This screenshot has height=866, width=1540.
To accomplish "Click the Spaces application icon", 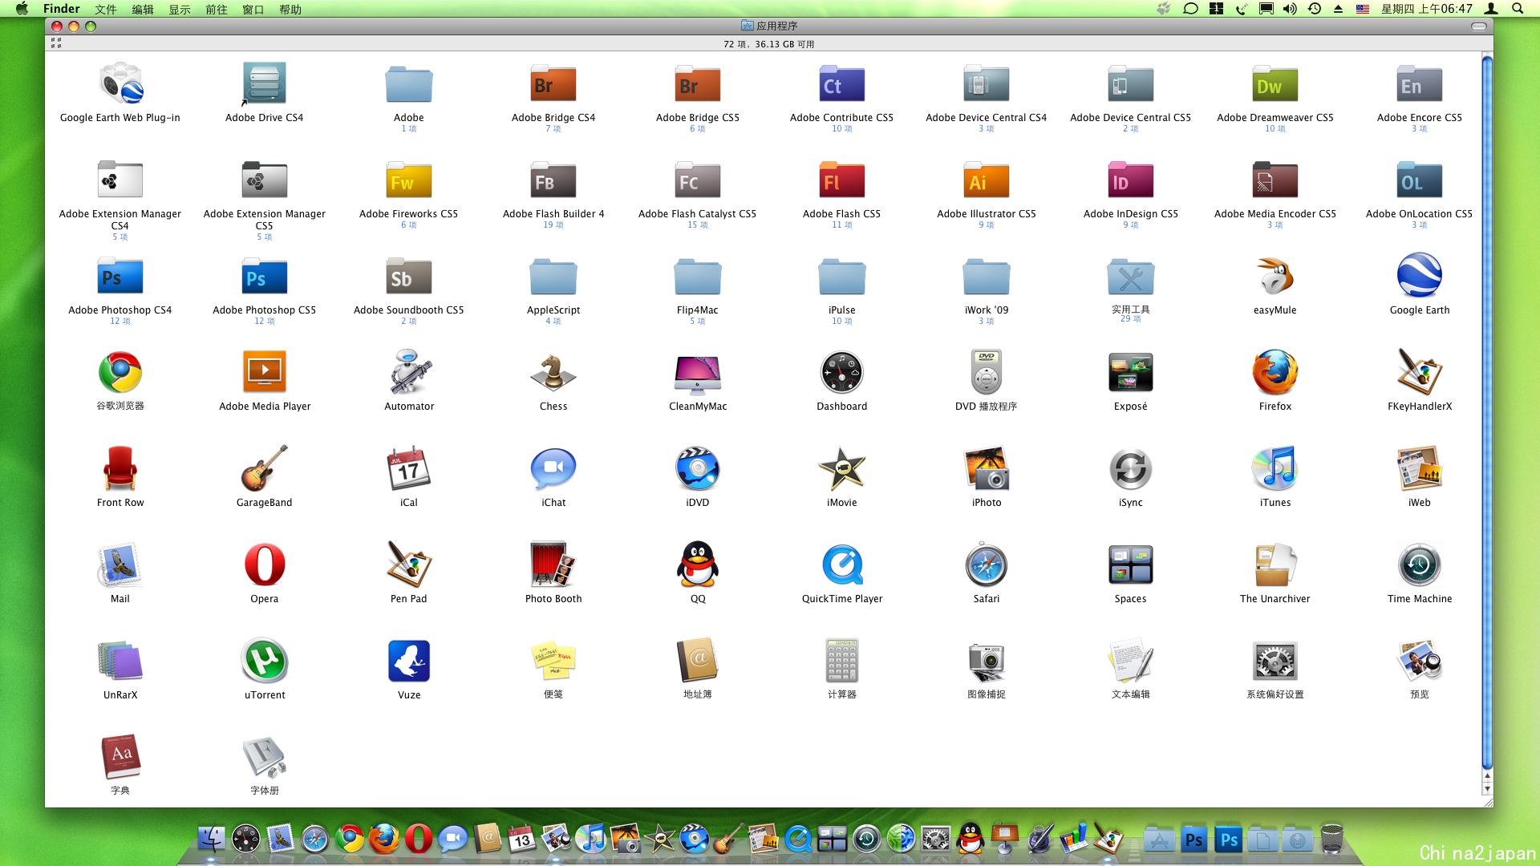I will tap(1131, 565).
